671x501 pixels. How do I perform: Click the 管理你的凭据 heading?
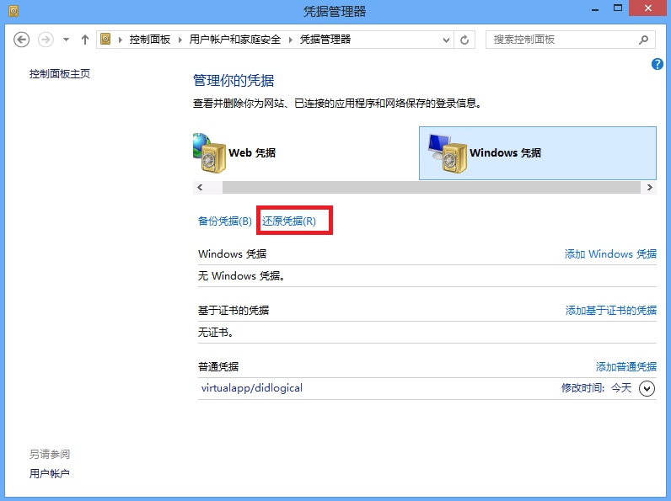[x=234, y=80]
